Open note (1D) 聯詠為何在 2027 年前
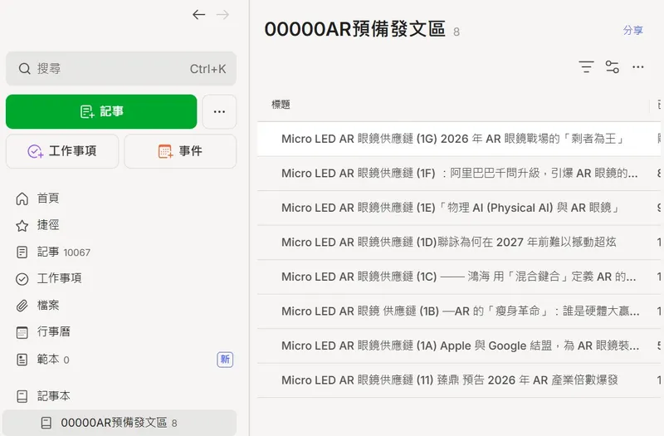 (x=459, y=242)
